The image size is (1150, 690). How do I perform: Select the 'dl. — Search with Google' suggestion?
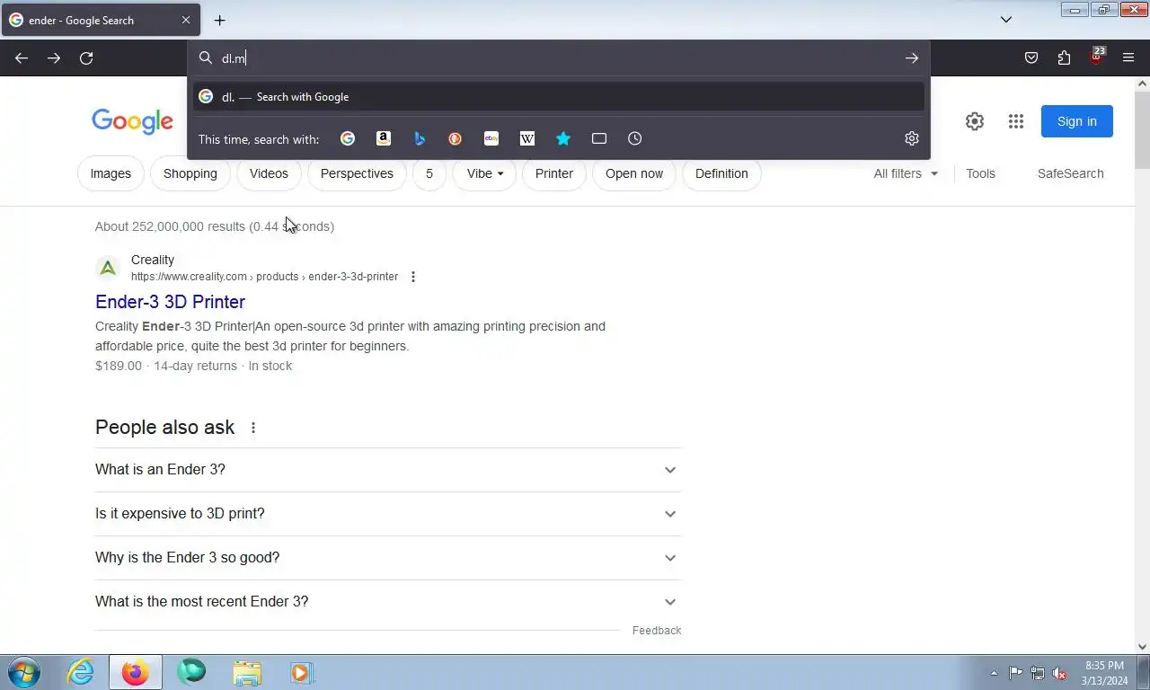pos(559,97)
